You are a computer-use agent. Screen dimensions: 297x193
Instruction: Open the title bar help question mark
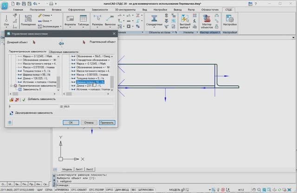point(256,4)
